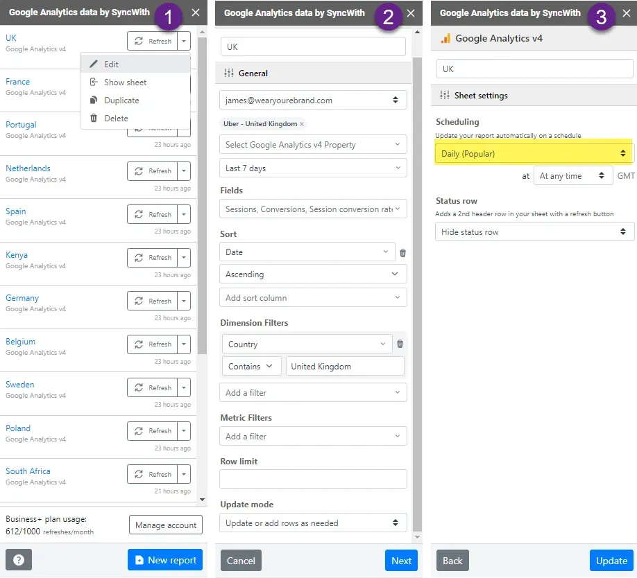637x578 pixels.
Task: Refresh the Poland report
Action: [x=153, y=431]
